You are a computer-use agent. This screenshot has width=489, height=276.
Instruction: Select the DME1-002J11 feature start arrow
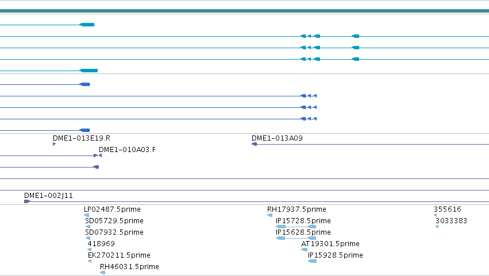(x=27, y=201)
